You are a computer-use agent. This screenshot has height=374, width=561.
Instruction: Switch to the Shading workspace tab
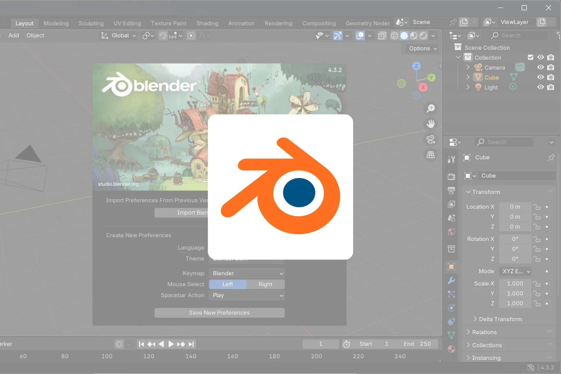207,23
